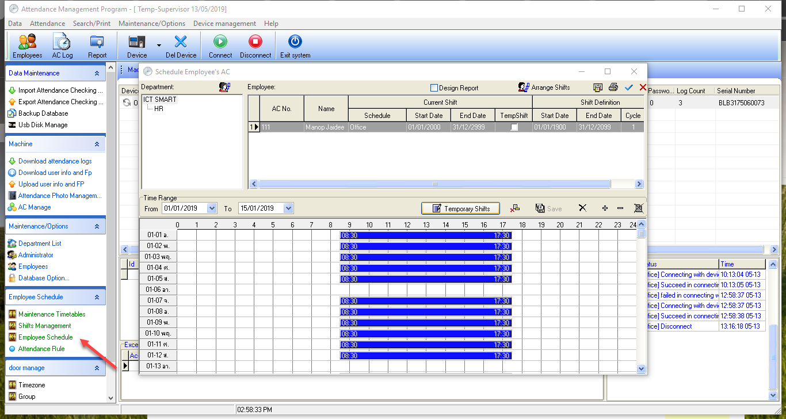Click Backup Database icon in sidebar
This screenshot has height=419, width=786.
click(x=13, y=113)
